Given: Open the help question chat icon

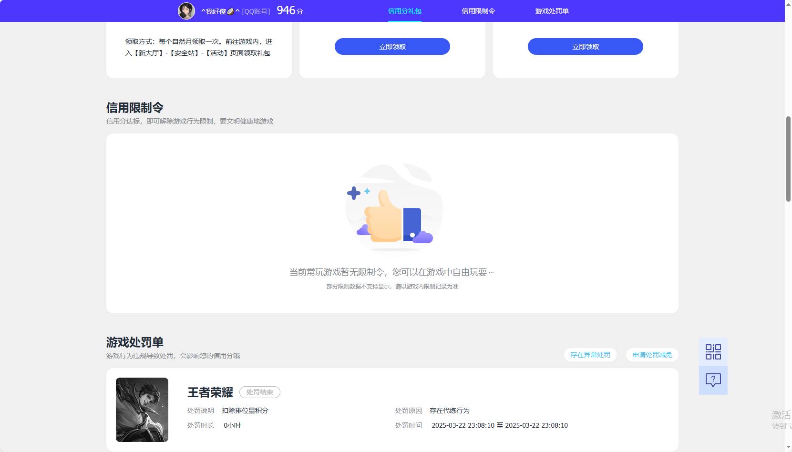Looking at the screenshot, I should (713, 380).
